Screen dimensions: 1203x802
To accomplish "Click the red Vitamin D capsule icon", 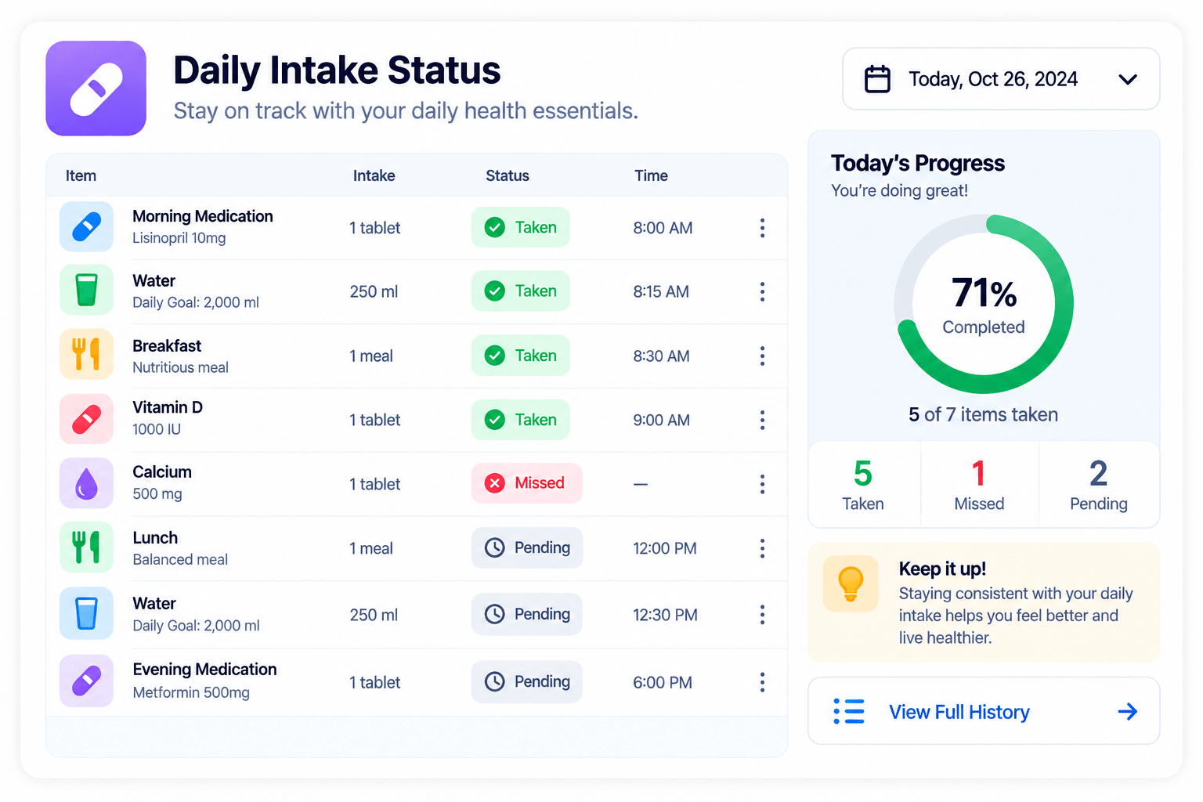I will [x=86, y=419].
